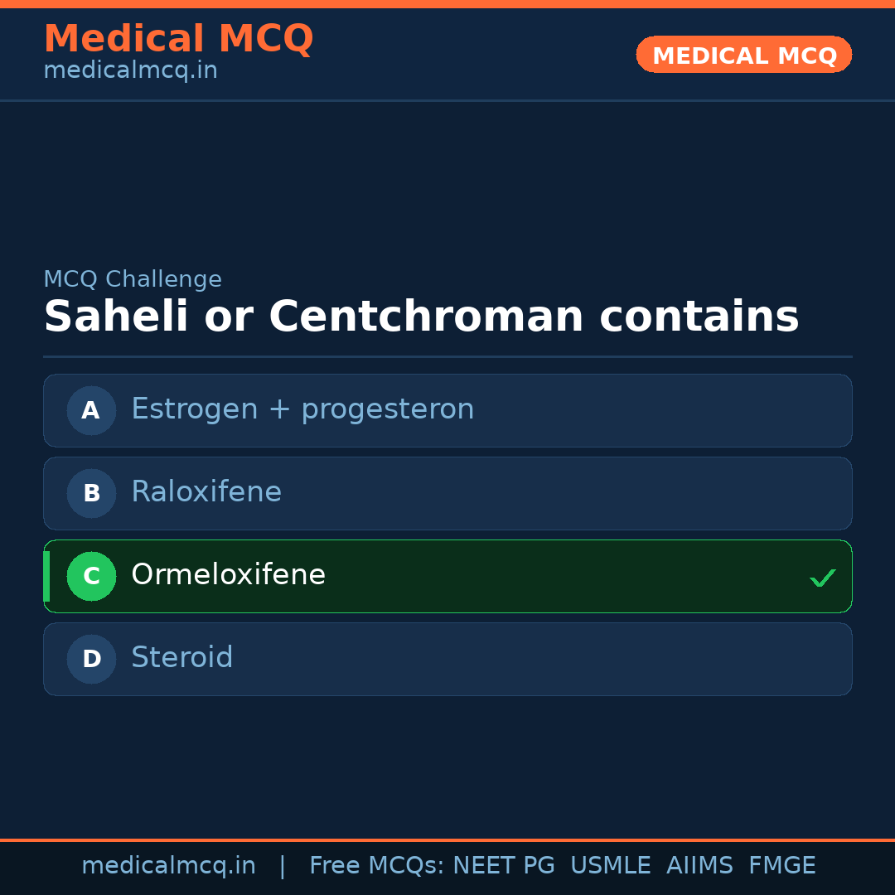Pick the Ormeloxifene answer option
The width and height of the screenshot is (895, 895).
tap(228, 575)
